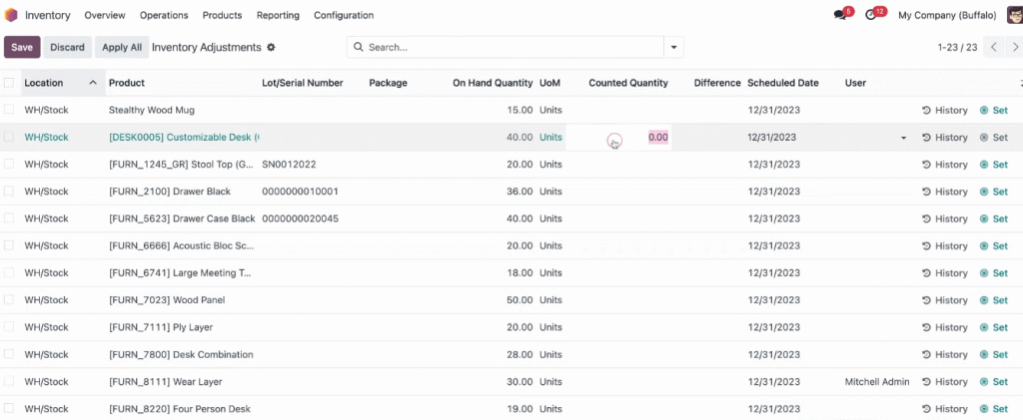Open History for Stealthy Wood Mug
Viewport: 1023px width, 420px height.
(945, 110)
